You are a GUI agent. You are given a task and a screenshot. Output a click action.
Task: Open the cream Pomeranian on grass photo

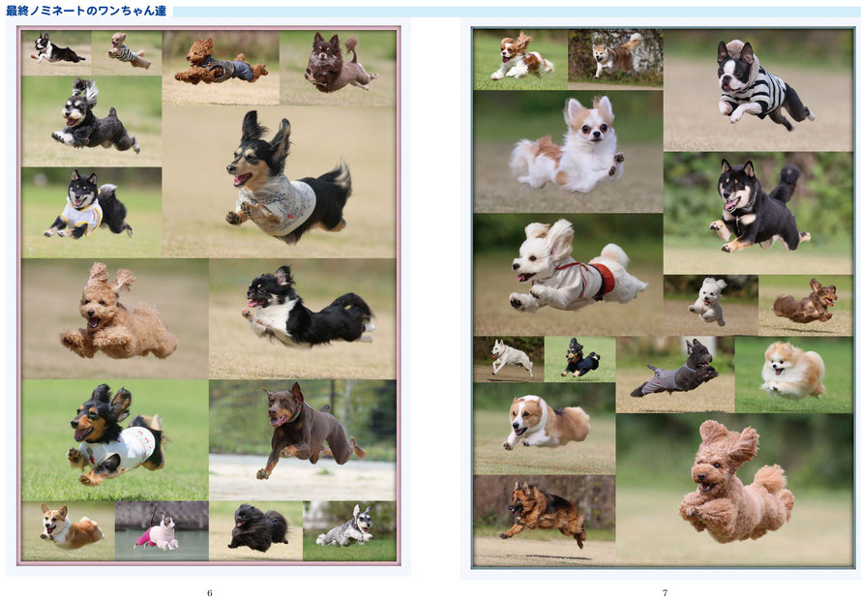pyautogui.click(x=794, y=375)
